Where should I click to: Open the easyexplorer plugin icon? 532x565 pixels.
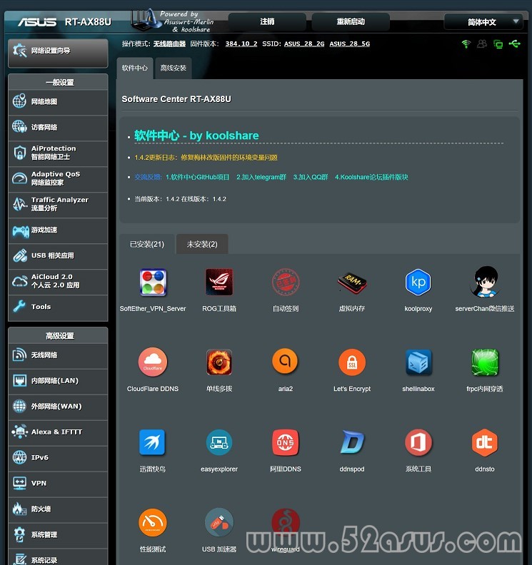(x=219, y=442)
